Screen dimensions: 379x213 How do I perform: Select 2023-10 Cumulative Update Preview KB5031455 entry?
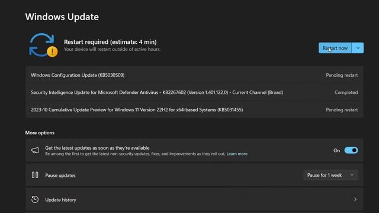(x=194, y=109)
